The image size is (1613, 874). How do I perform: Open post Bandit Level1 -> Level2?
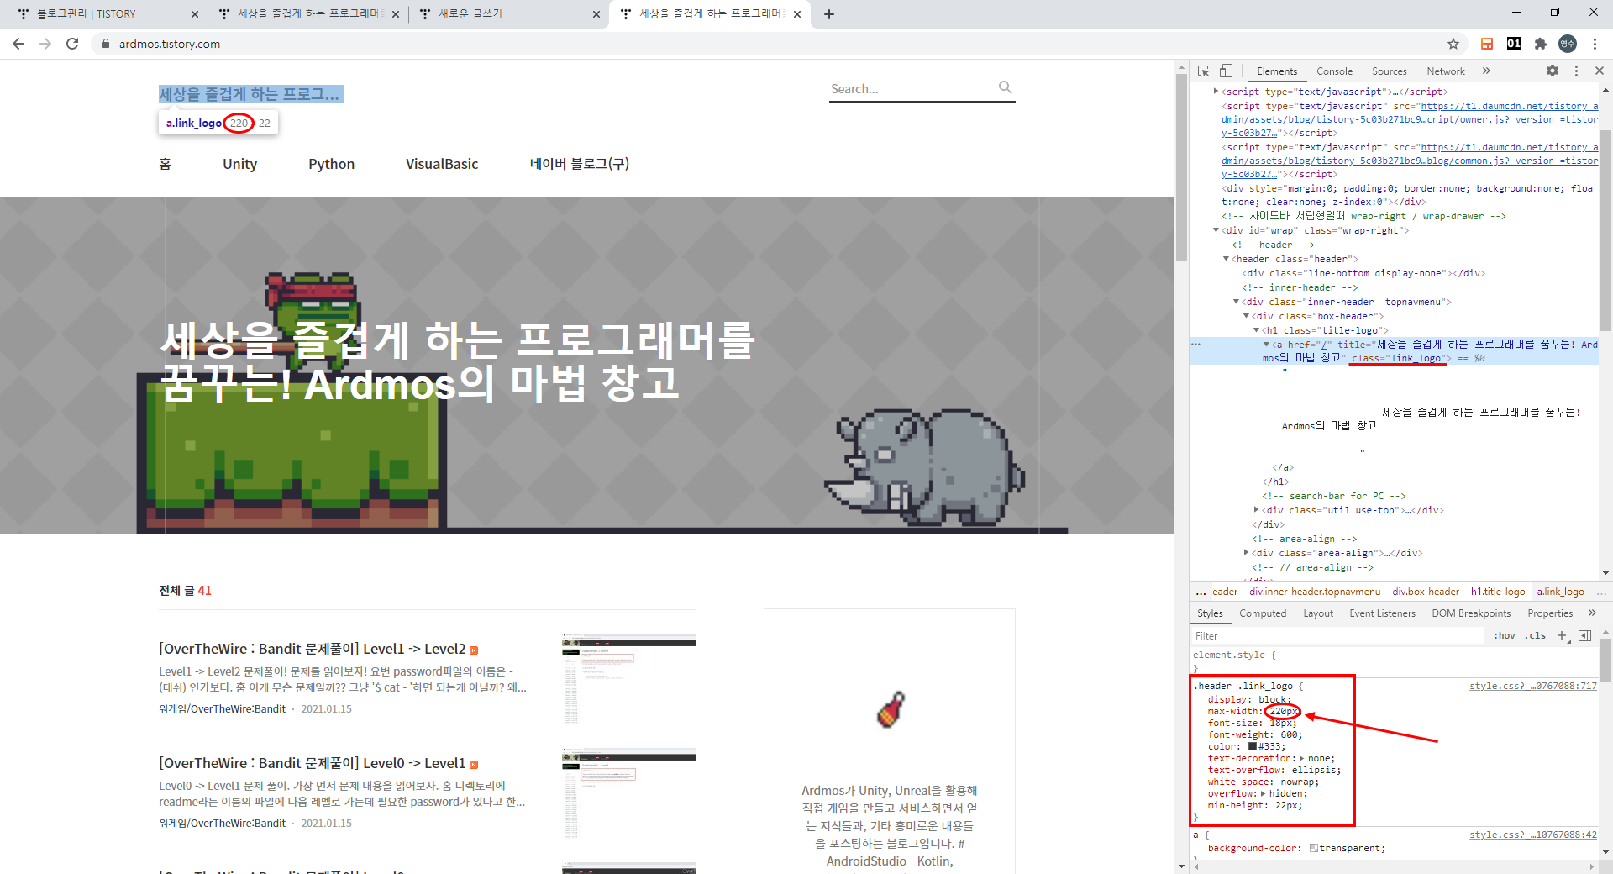click(313, 649)
